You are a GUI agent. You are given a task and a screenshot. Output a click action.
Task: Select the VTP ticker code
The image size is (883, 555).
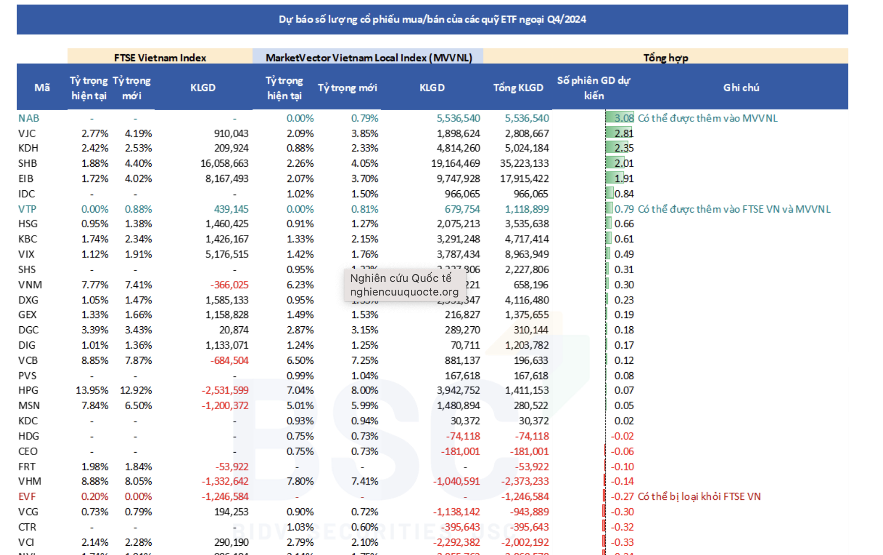27,209
